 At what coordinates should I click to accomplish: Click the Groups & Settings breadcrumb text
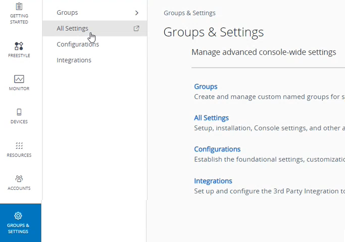pos(189,13)
